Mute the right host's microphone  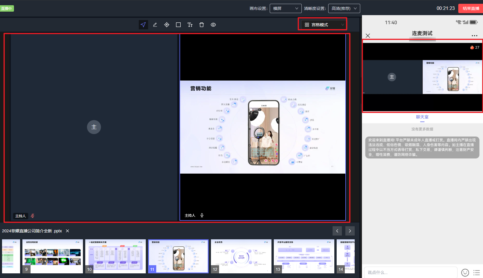tap(202, 215)
